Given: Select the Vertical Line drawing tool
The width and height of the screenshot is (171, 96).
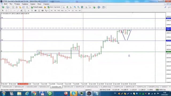Looking at the screenshot, I should tap(11, 11).
